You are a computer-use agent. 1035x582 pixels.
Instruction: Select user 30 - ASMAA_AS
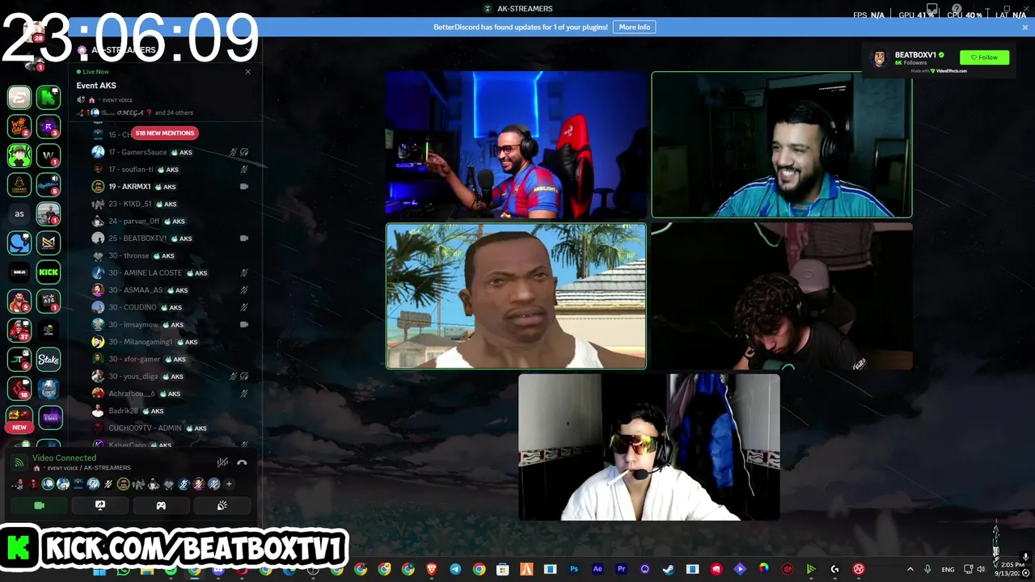click(x=170, y=290)
